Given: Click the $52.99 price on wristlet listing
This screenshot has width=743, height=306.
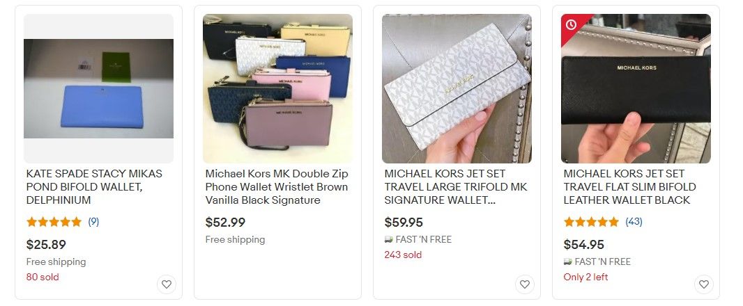Looking at the screenshot, I should (225, 223).
